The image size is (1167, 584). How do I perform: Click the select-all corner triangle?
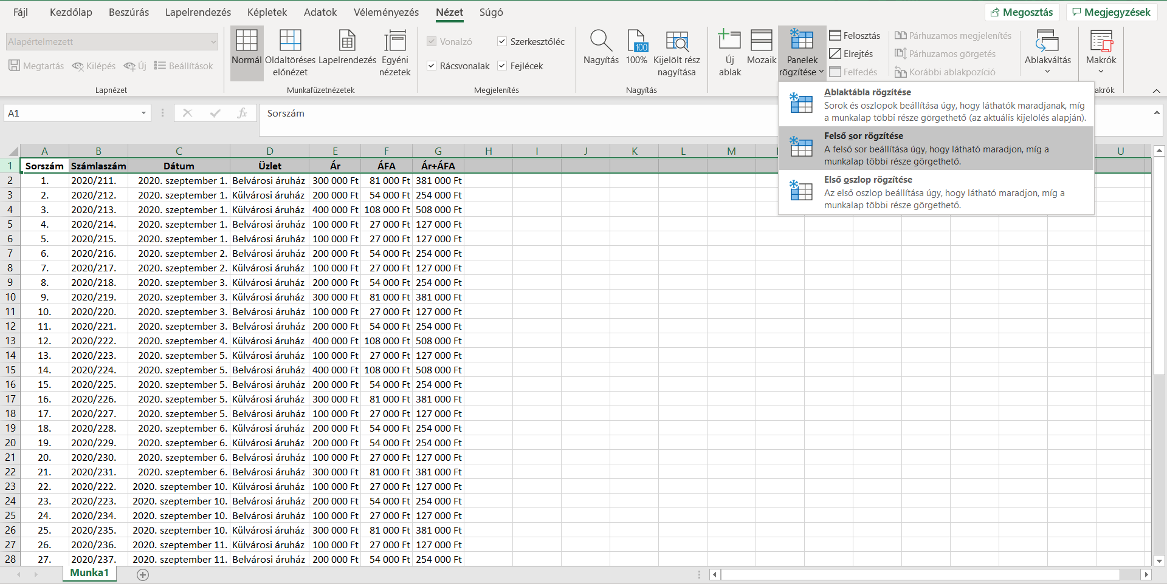click(x=13, y=151)
